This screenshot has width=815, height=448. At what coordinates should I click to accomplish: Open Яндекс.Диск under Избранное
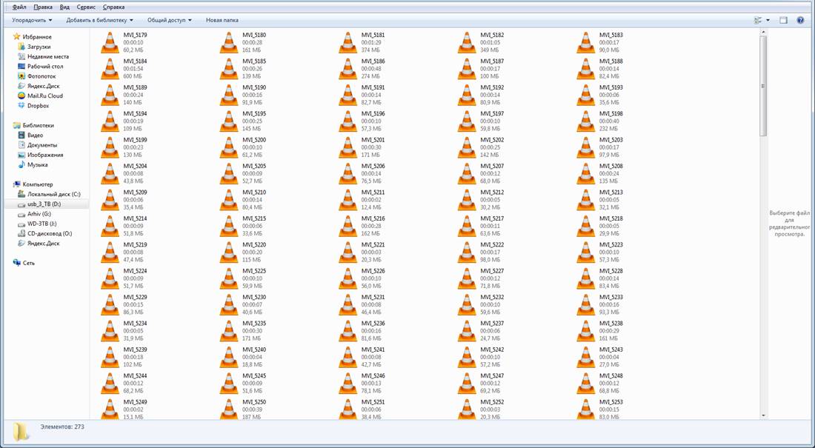tap(44, 87)
